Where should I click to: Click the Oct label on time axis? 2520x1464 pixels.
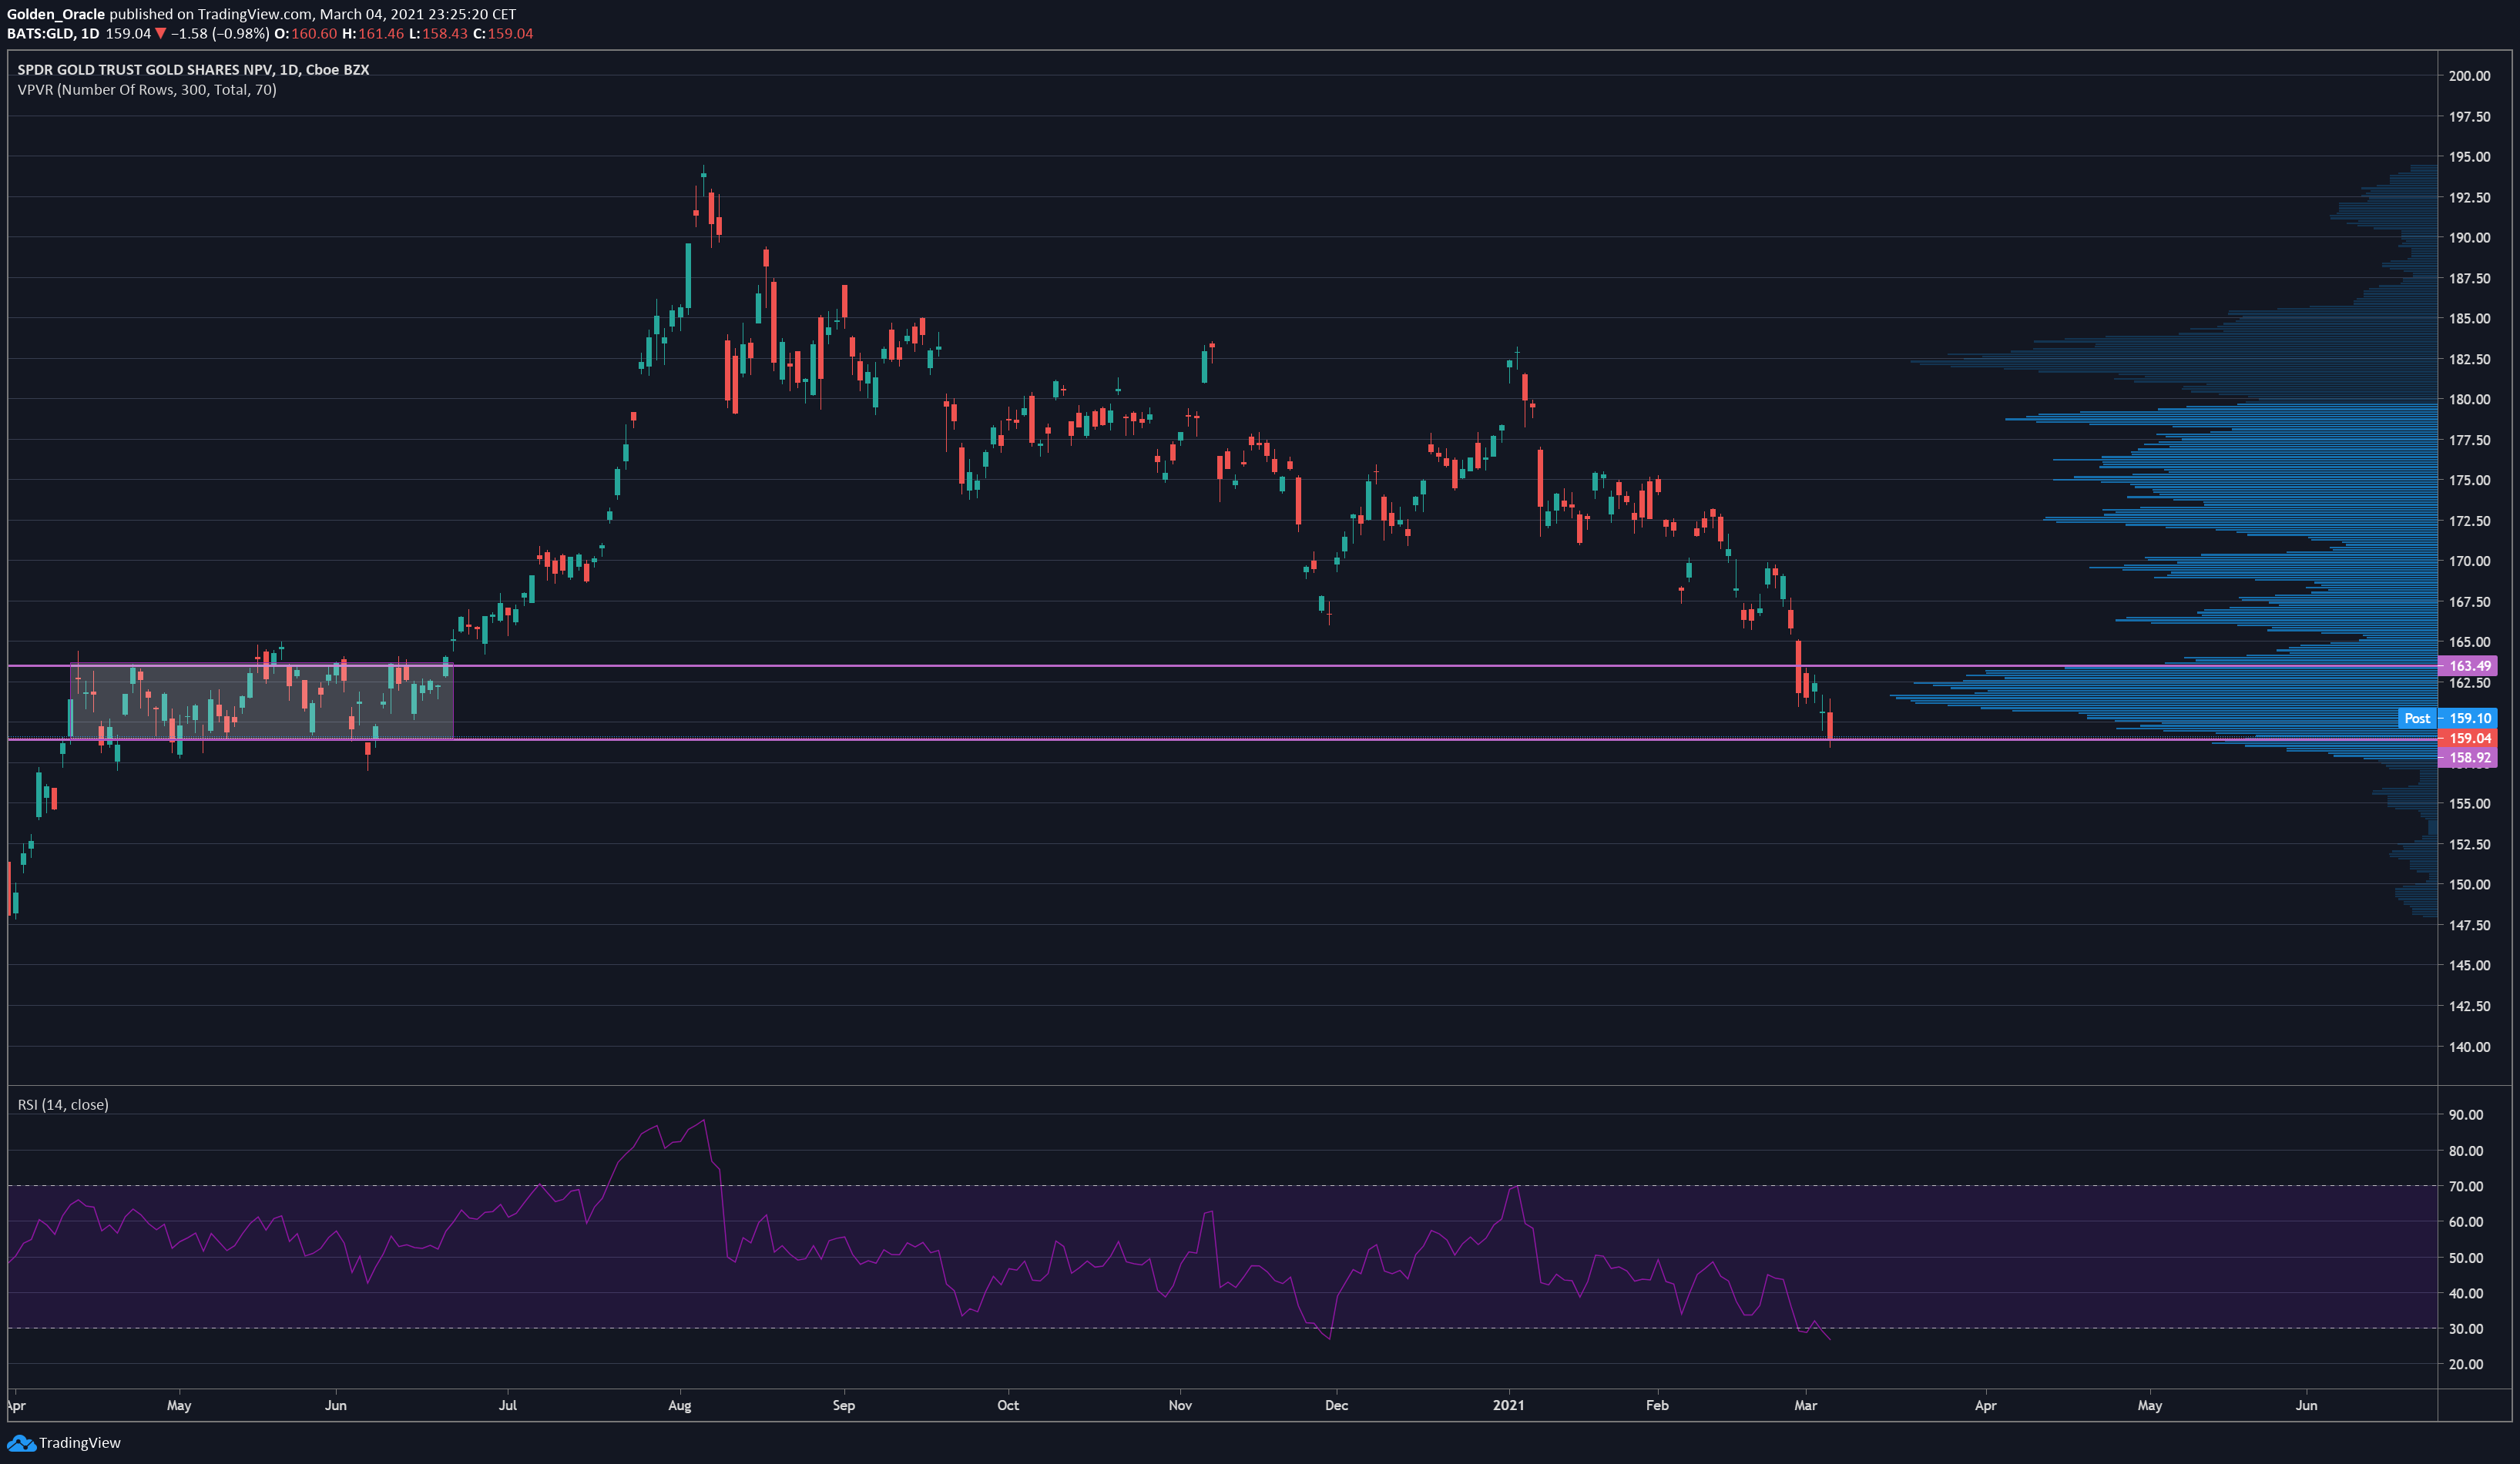pos(1008,1405)
